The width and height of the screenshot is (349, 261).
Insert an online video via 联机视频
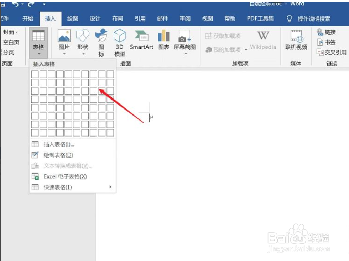tap(296, 40)
